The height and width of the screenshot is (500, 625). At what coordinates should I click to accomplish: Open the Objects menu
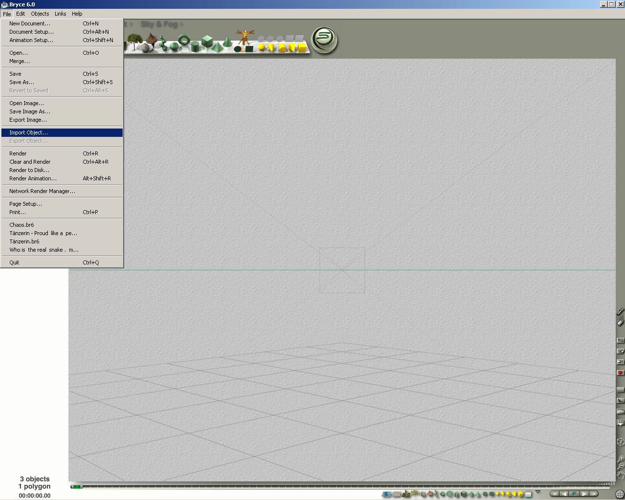(40, 14)
